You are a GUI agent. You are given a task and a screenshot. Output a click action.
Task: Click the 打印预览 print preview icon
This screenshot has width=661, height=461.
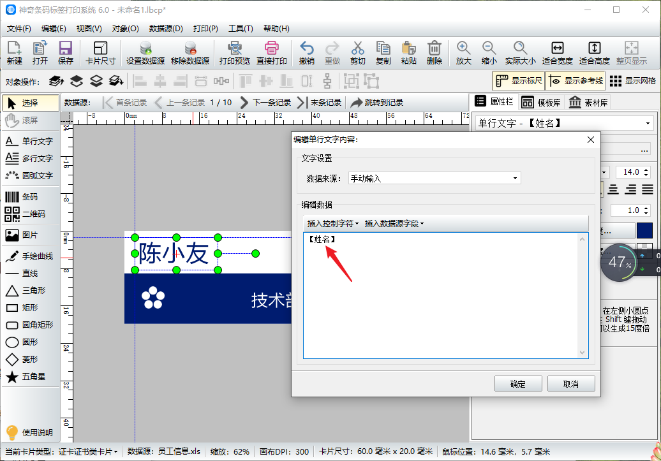[234, 53]
